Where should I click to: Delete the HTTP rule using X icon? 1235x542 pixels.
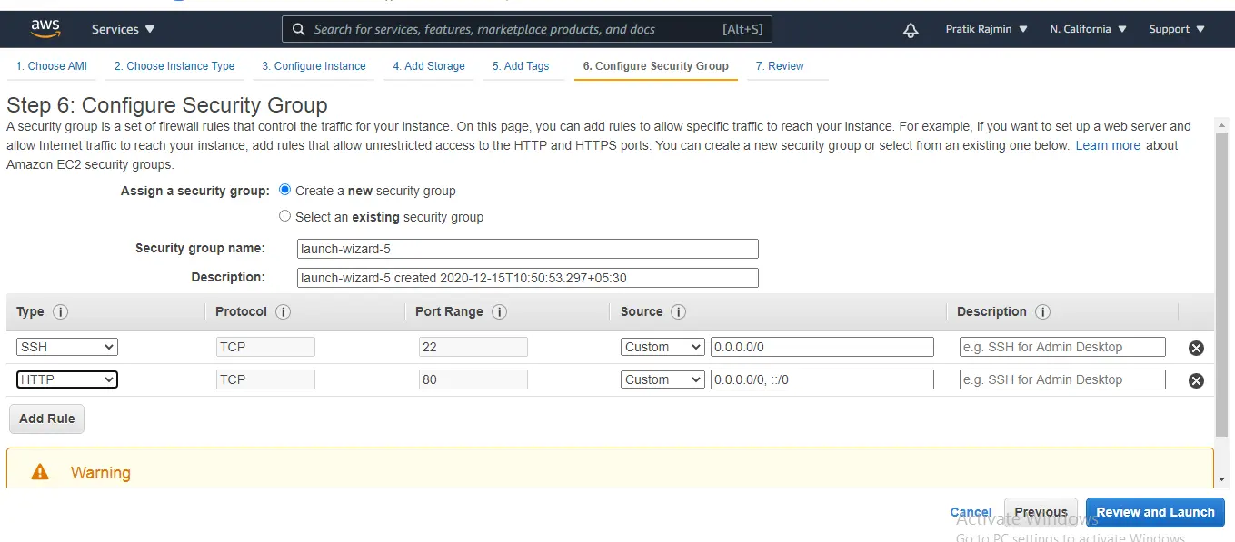[x=1196, y=380]
